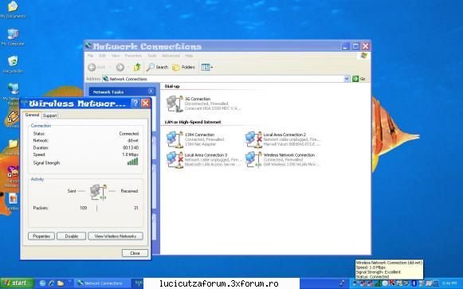The height and width of the screenshot is (289, 463).
Task: Open the Tools menu
Action: pos(151,56)
